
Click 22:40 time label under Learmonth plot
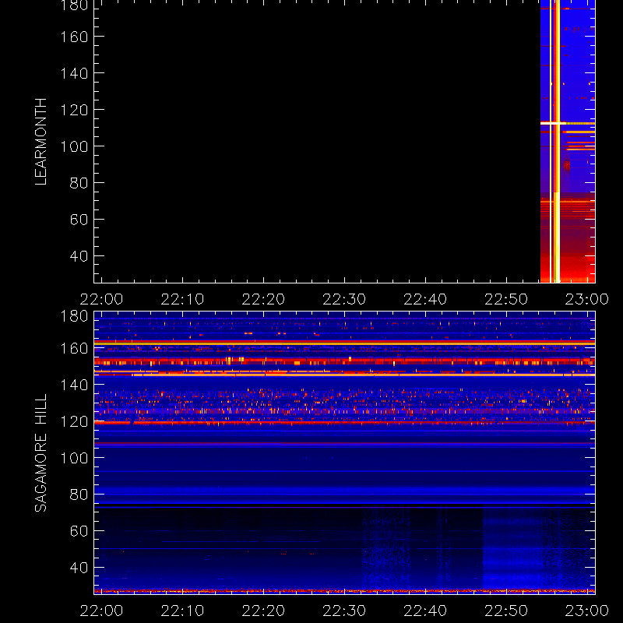click(425, 299)
